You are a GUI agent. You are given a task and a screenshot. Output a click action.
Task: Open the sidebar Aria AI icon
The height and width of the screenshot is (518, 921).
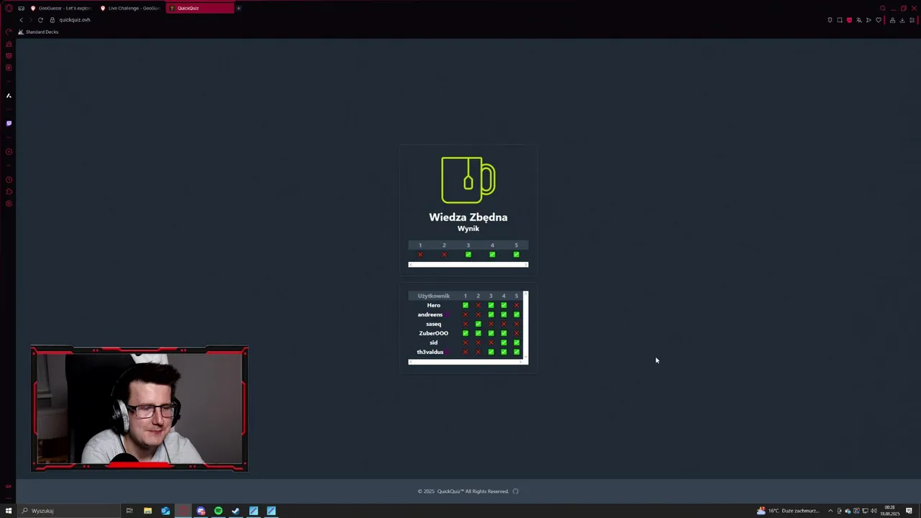(9, 95)
